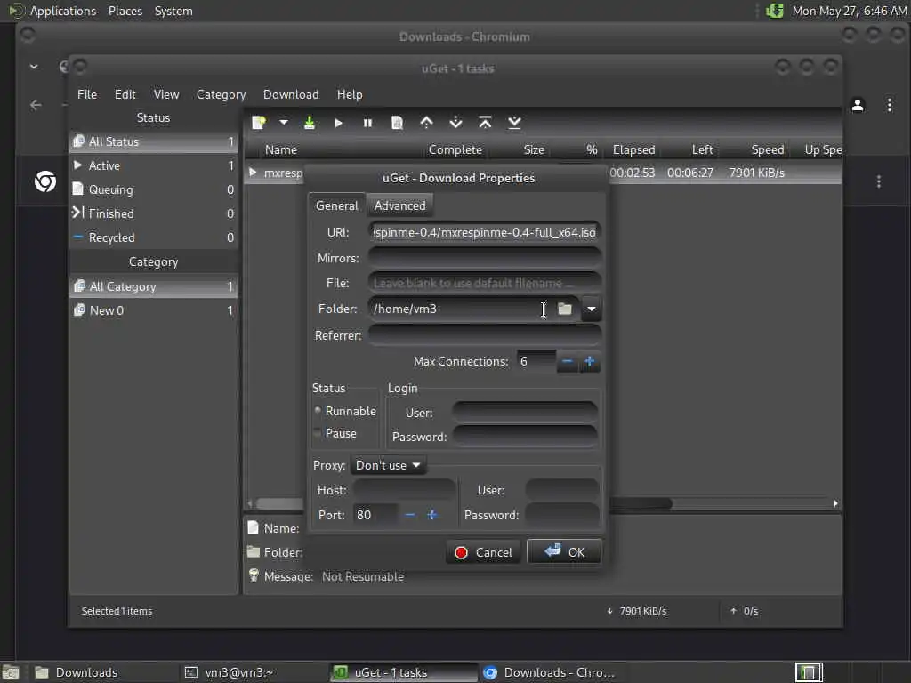This screenshot has height=683, width=911.
Task: Select All Status in the sidebar
Action: click(153, 141)
